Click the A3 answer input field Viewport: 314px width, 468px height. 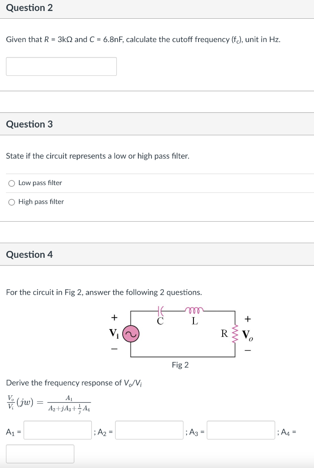click(x=241, y=430)
